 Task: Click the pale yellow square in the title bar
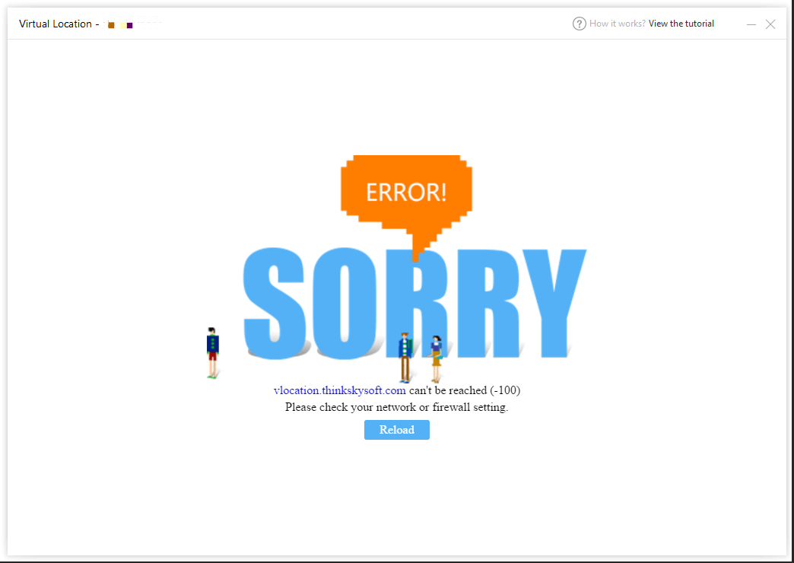[x=122, y=25]
